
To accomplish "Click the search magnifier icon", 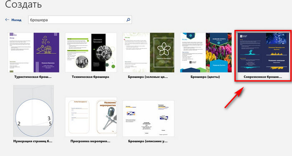I will tap(128, 20).
